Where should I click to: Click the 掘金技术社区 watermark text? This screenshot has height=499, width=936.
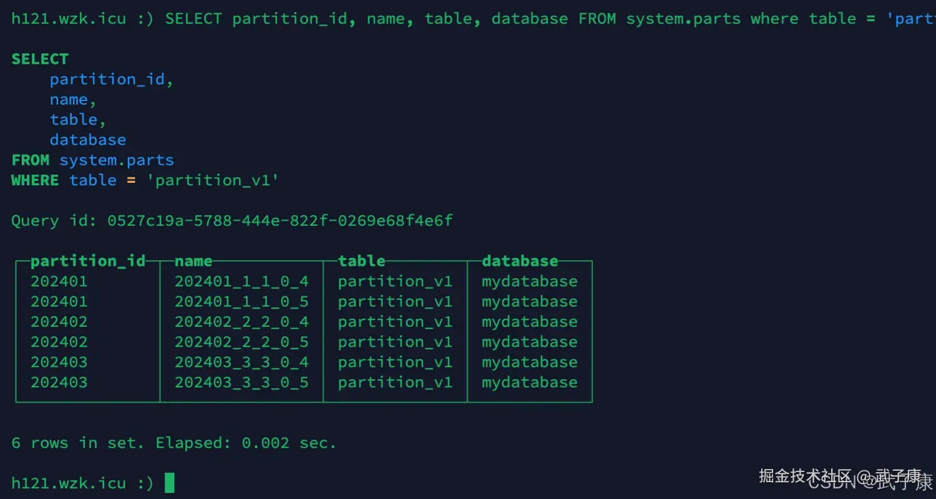(805, 476)
